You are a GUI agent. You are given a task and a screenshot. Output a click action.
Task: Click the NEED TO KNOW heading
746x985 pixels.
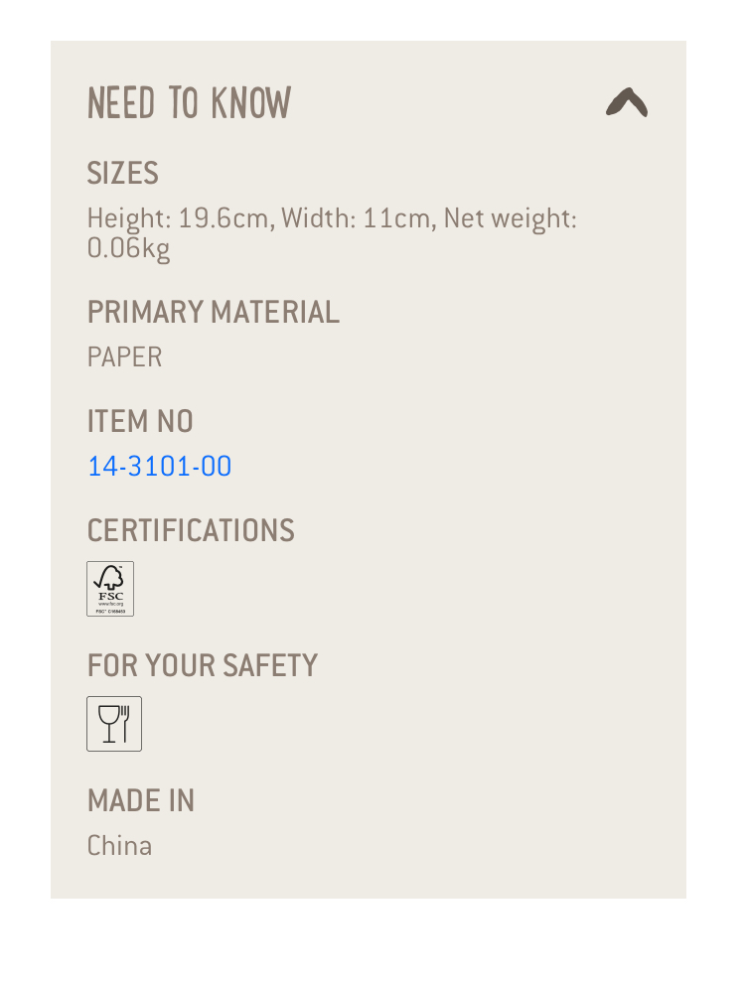(189, 103)
